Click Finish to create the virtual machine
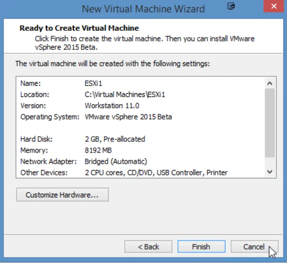The height and width of the screenshot is (263, 287). (x=201, y=246)
